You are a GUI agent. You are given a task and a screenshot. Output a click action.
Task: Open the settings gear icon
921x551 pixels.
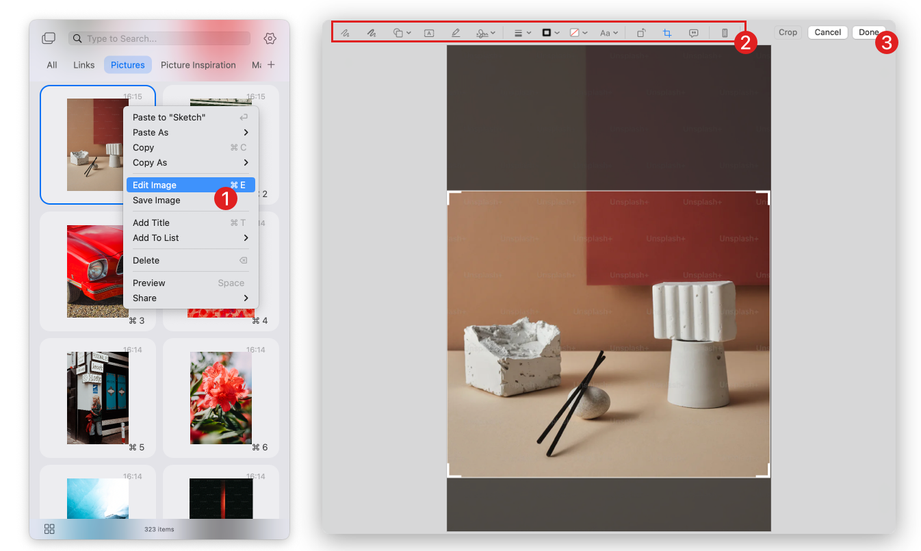pos(270,38)
